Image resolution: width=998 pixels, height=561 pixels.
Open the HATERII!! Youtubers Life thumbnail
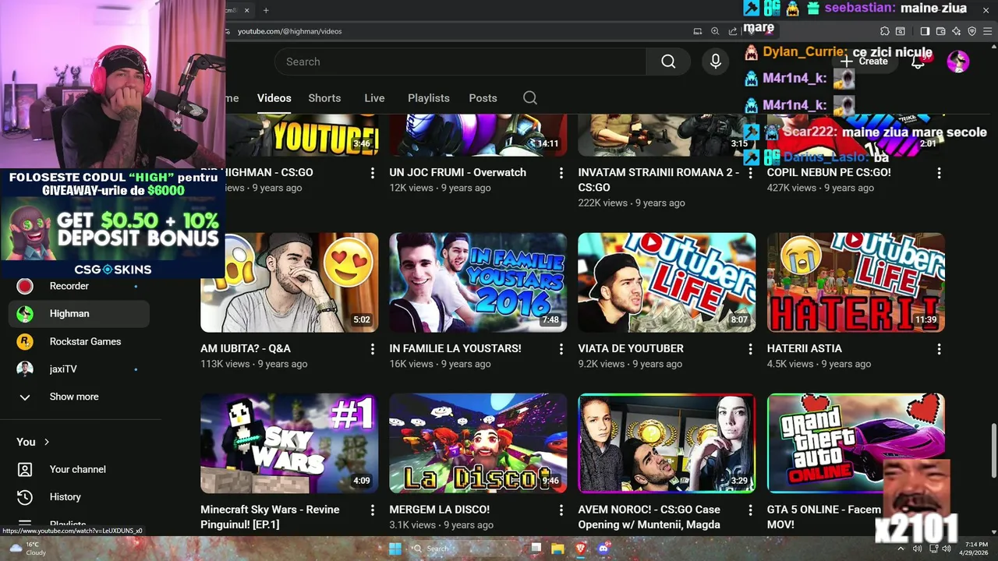pyautogui.click(x=856, y=283)
